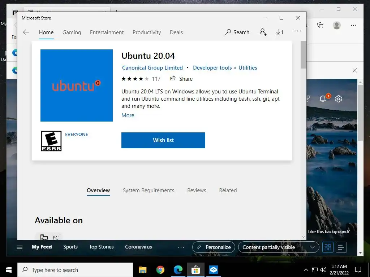Select the Overview section tab

point(98,190)
